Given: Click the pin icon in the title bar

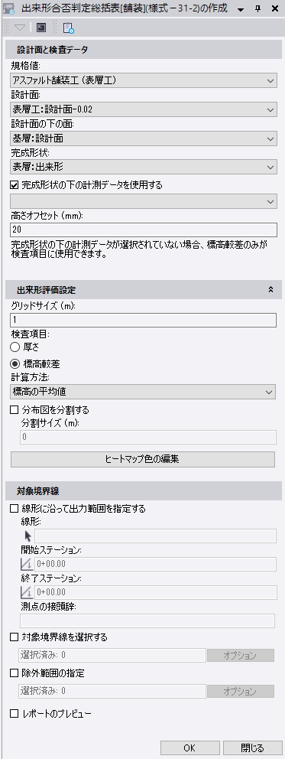Looking at the screenshot, I should (257, 8).
